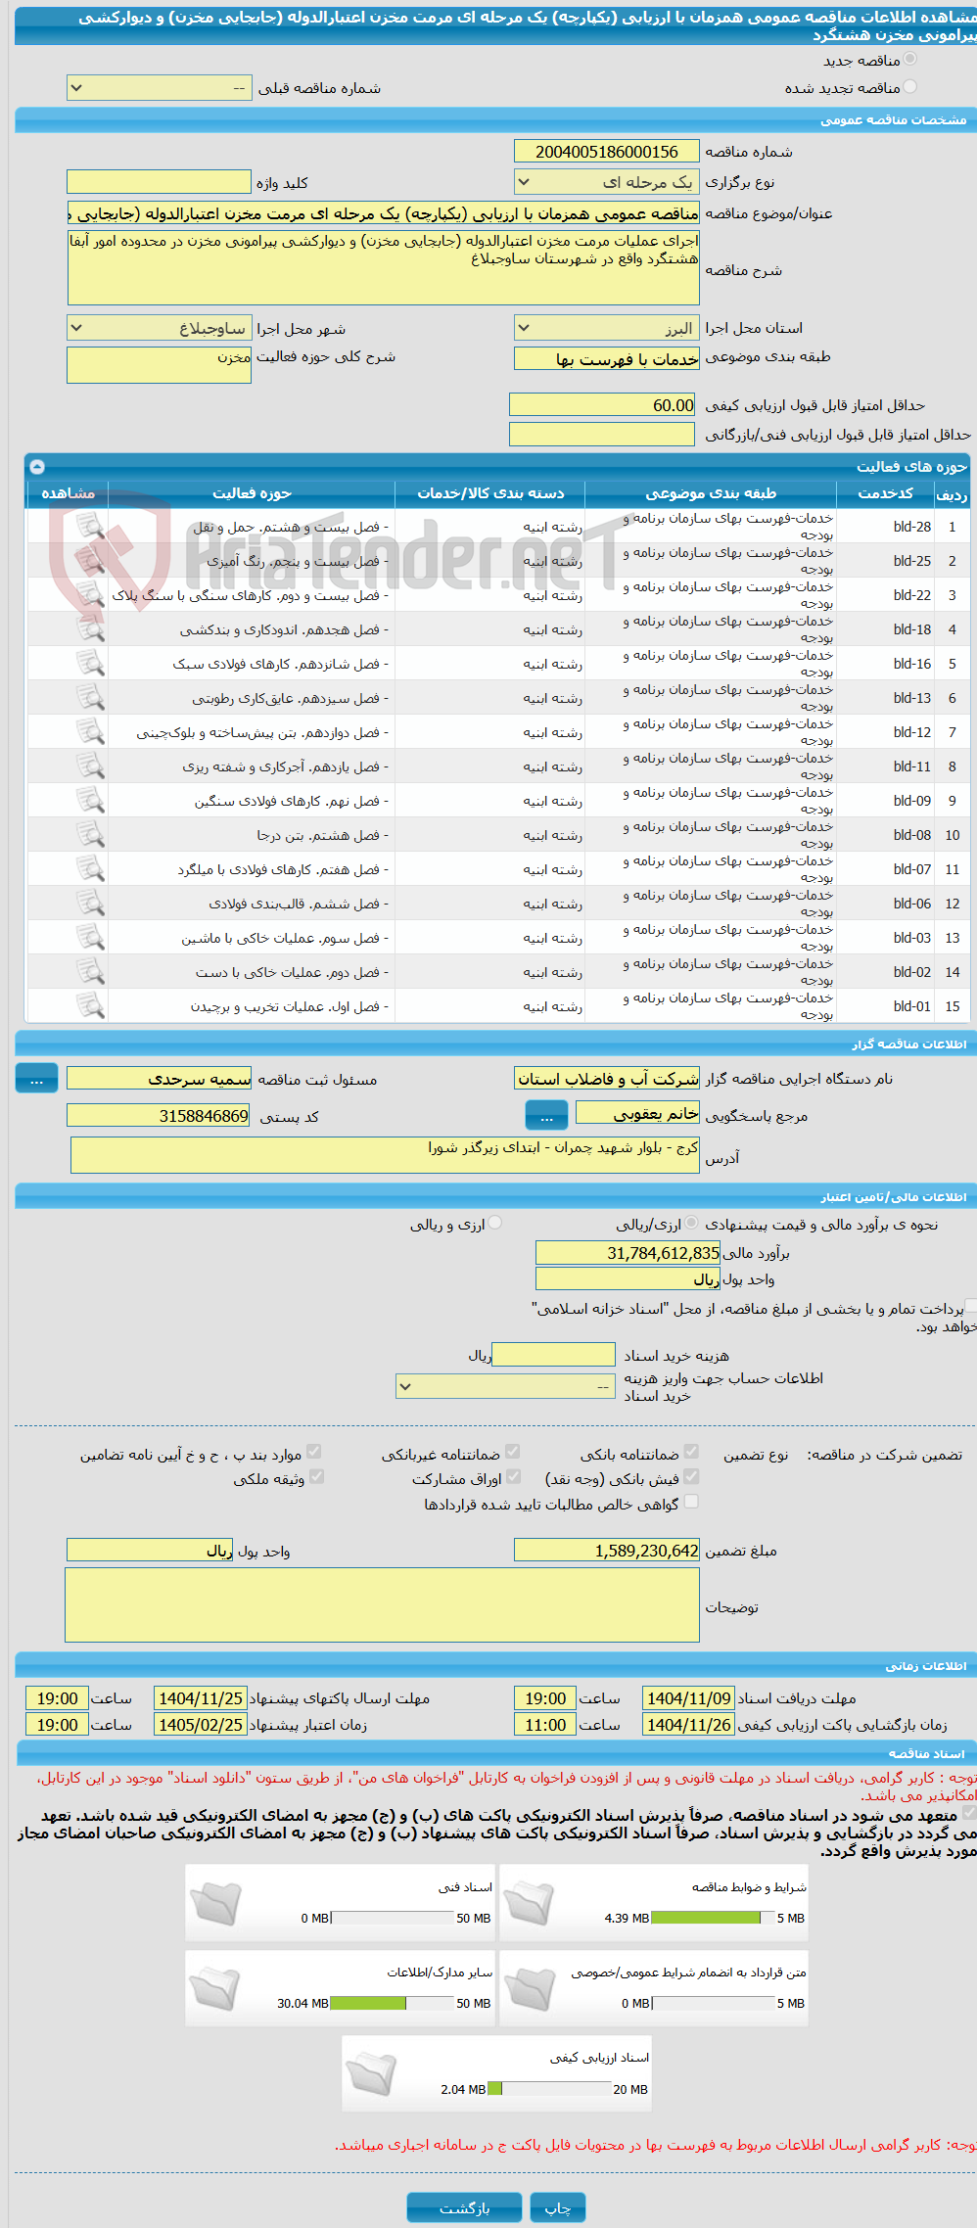977x2228 pixels.
Task: Open اسناد فنی folder icon
Action: coord(215,1903)
